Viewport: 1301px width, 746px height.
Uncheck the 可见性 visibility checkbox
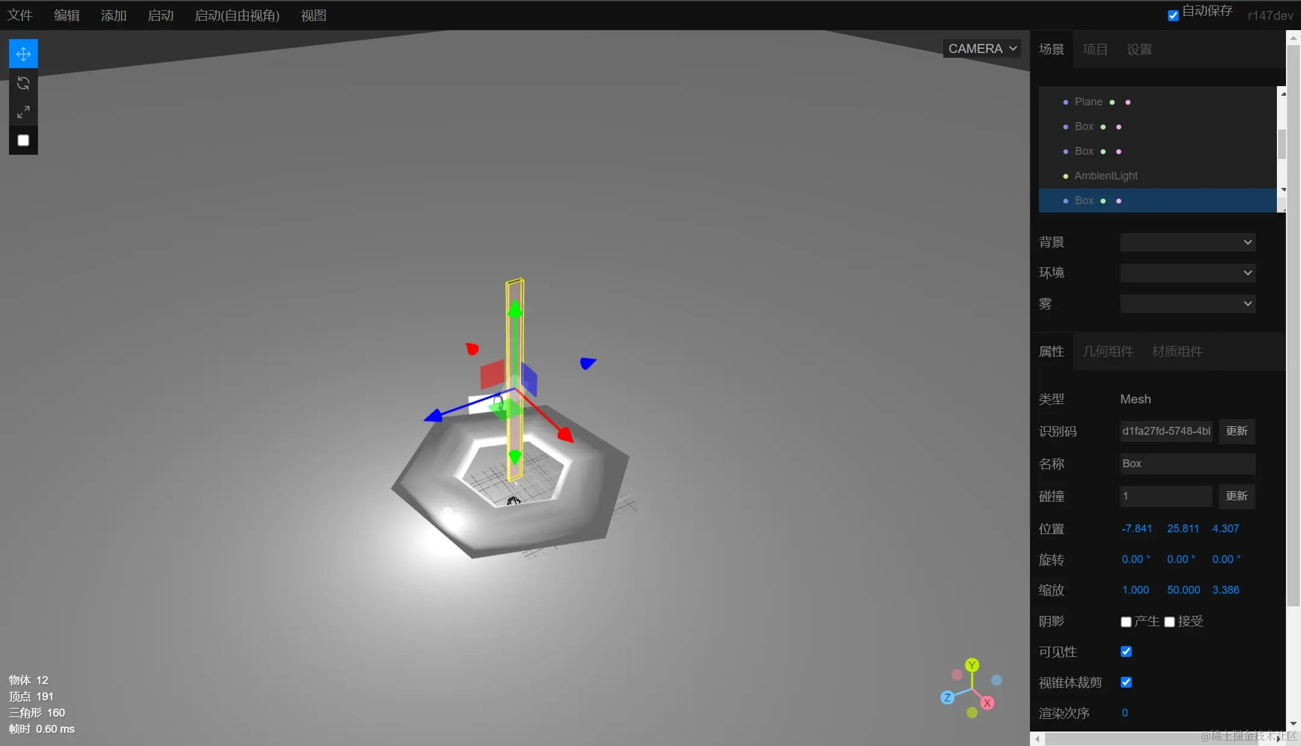[x=1126, y=651]
